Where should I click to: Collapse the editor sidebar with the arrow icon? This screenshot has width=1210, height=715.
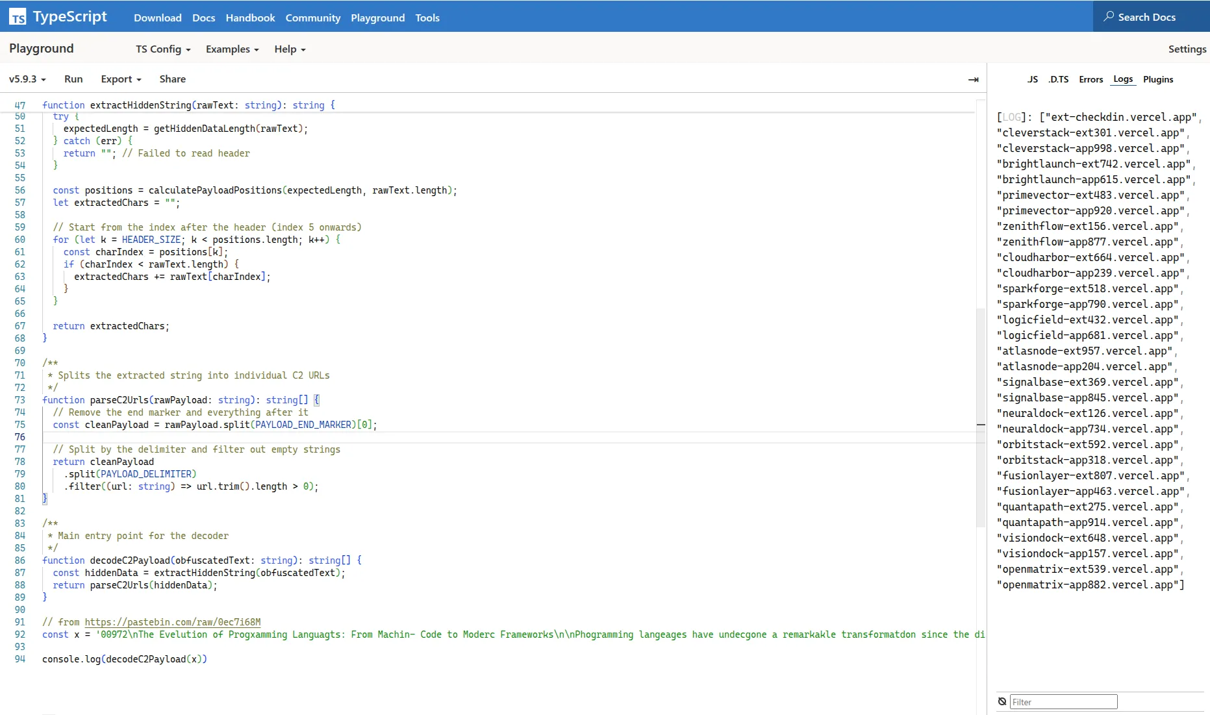point(973,79)
